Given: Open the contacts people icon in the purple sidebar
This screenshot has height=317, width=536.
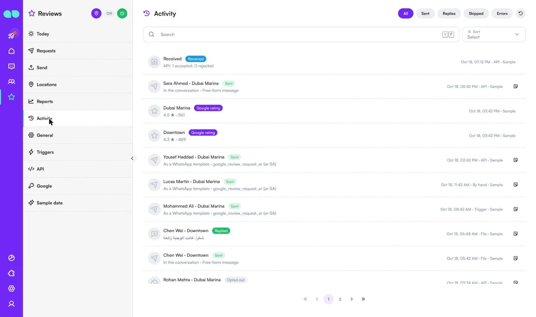Looking at the screenshot, I should coord(11,82).
